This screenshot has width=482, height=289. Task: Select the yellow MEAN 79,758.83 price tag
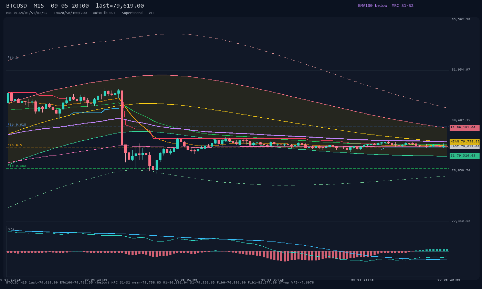(464, 141)
